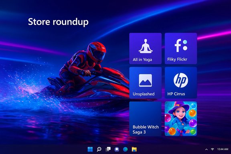Click the 10:44 AM clock
This screenshot has height=154, width=231.
click(x=223, y=149)
